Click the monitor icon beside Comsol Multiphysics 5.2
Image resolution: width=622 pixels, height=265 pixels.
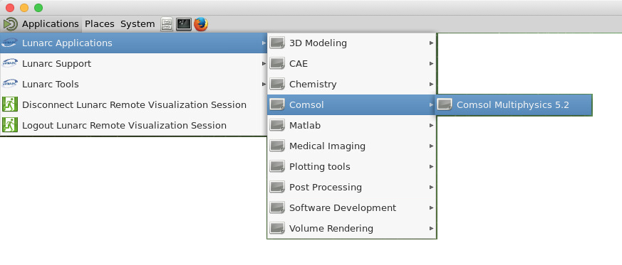[x=445, y=104]
